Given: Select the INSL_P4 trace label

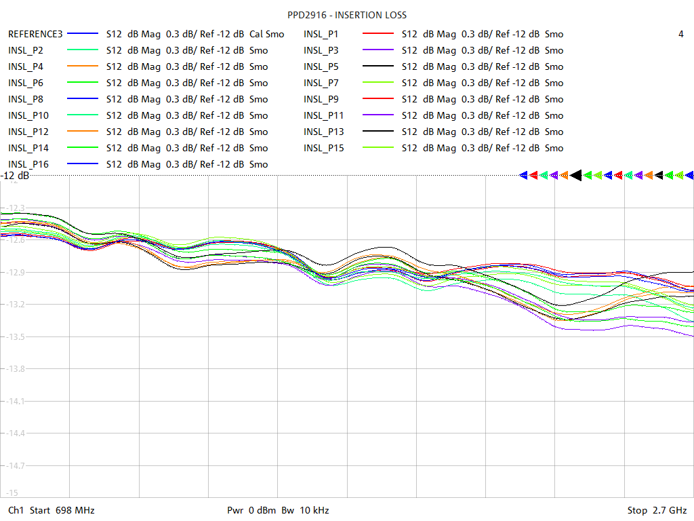Looking at the screenshot, I should [26, 67].
